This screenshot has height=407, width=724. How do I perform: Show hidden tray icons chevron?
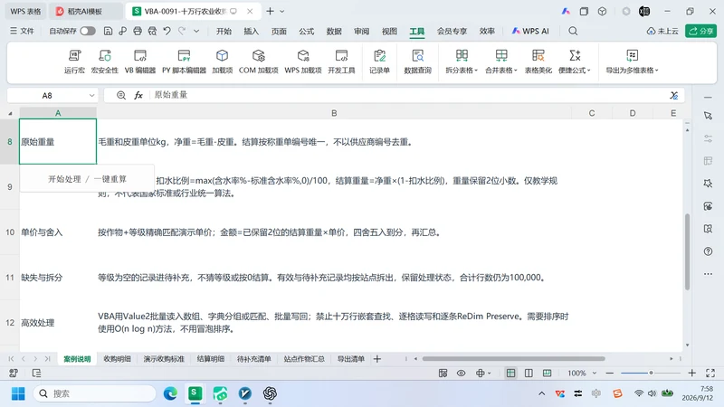[x=541, y=393]
